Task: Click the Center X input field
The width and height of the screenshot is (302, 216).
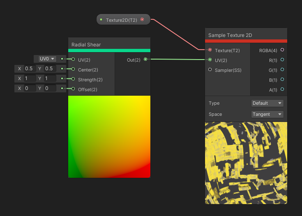Action: pyautogui.click(x=30, y=69)
